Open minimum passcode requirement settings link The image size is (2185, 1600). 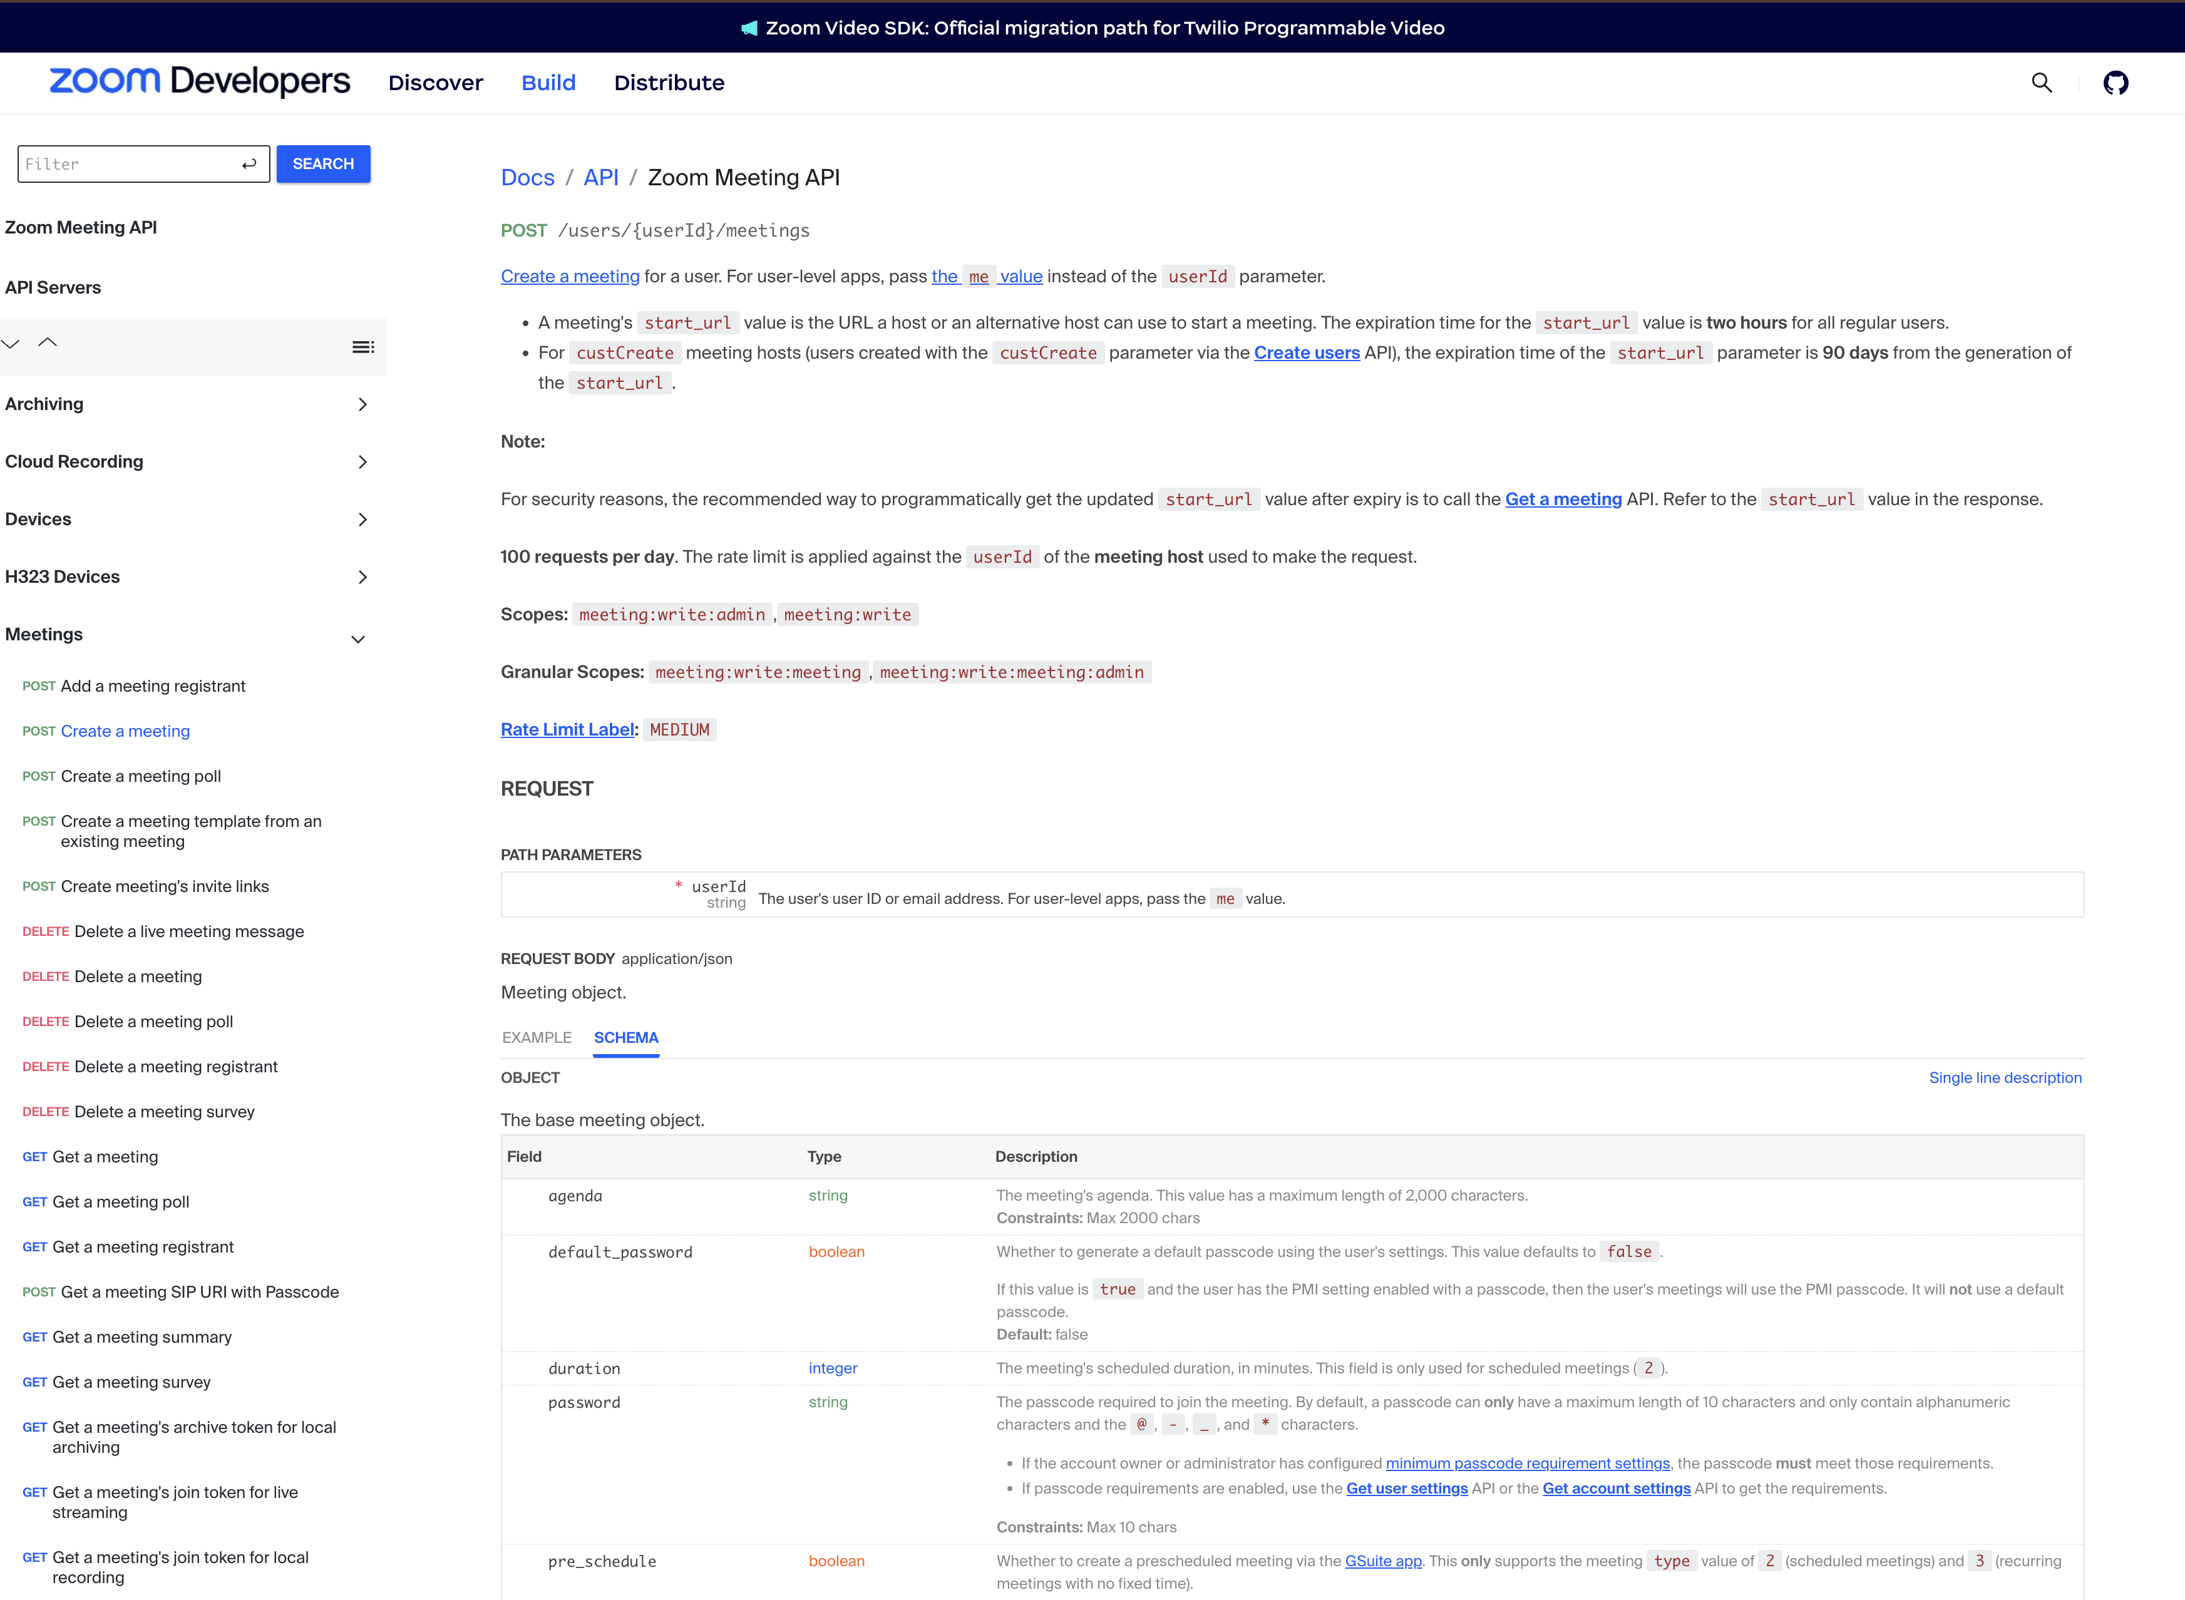[x=1528, y=1462]
